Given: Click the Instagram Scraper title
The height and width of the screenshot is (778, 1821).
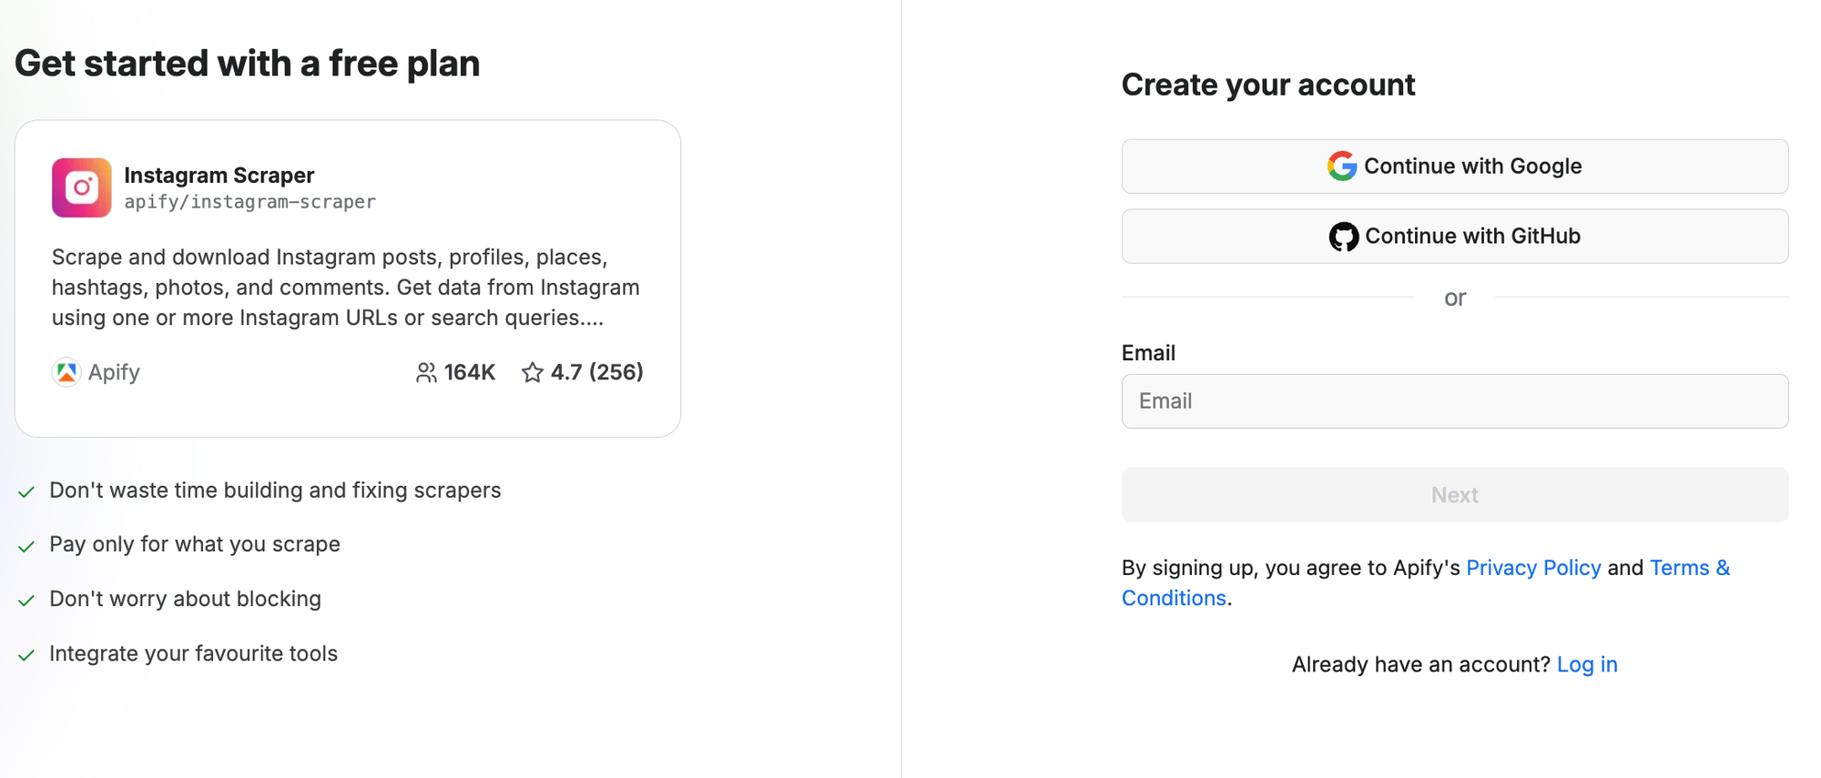Looking at the screenshot, I should (x=219, y=175).
